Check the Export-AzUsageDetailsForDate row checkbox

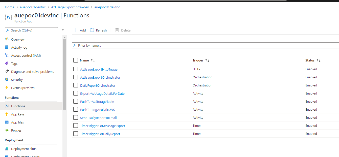coord(76,93)
